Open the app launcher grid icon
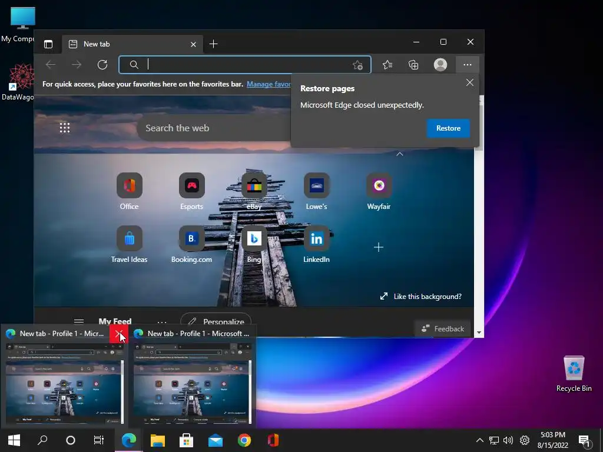This screenshot has width=603, height=452. 65,128
